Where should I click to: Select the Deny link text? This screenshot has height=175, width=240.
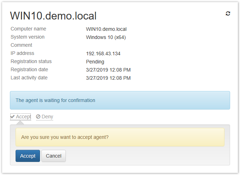(47, 117)
